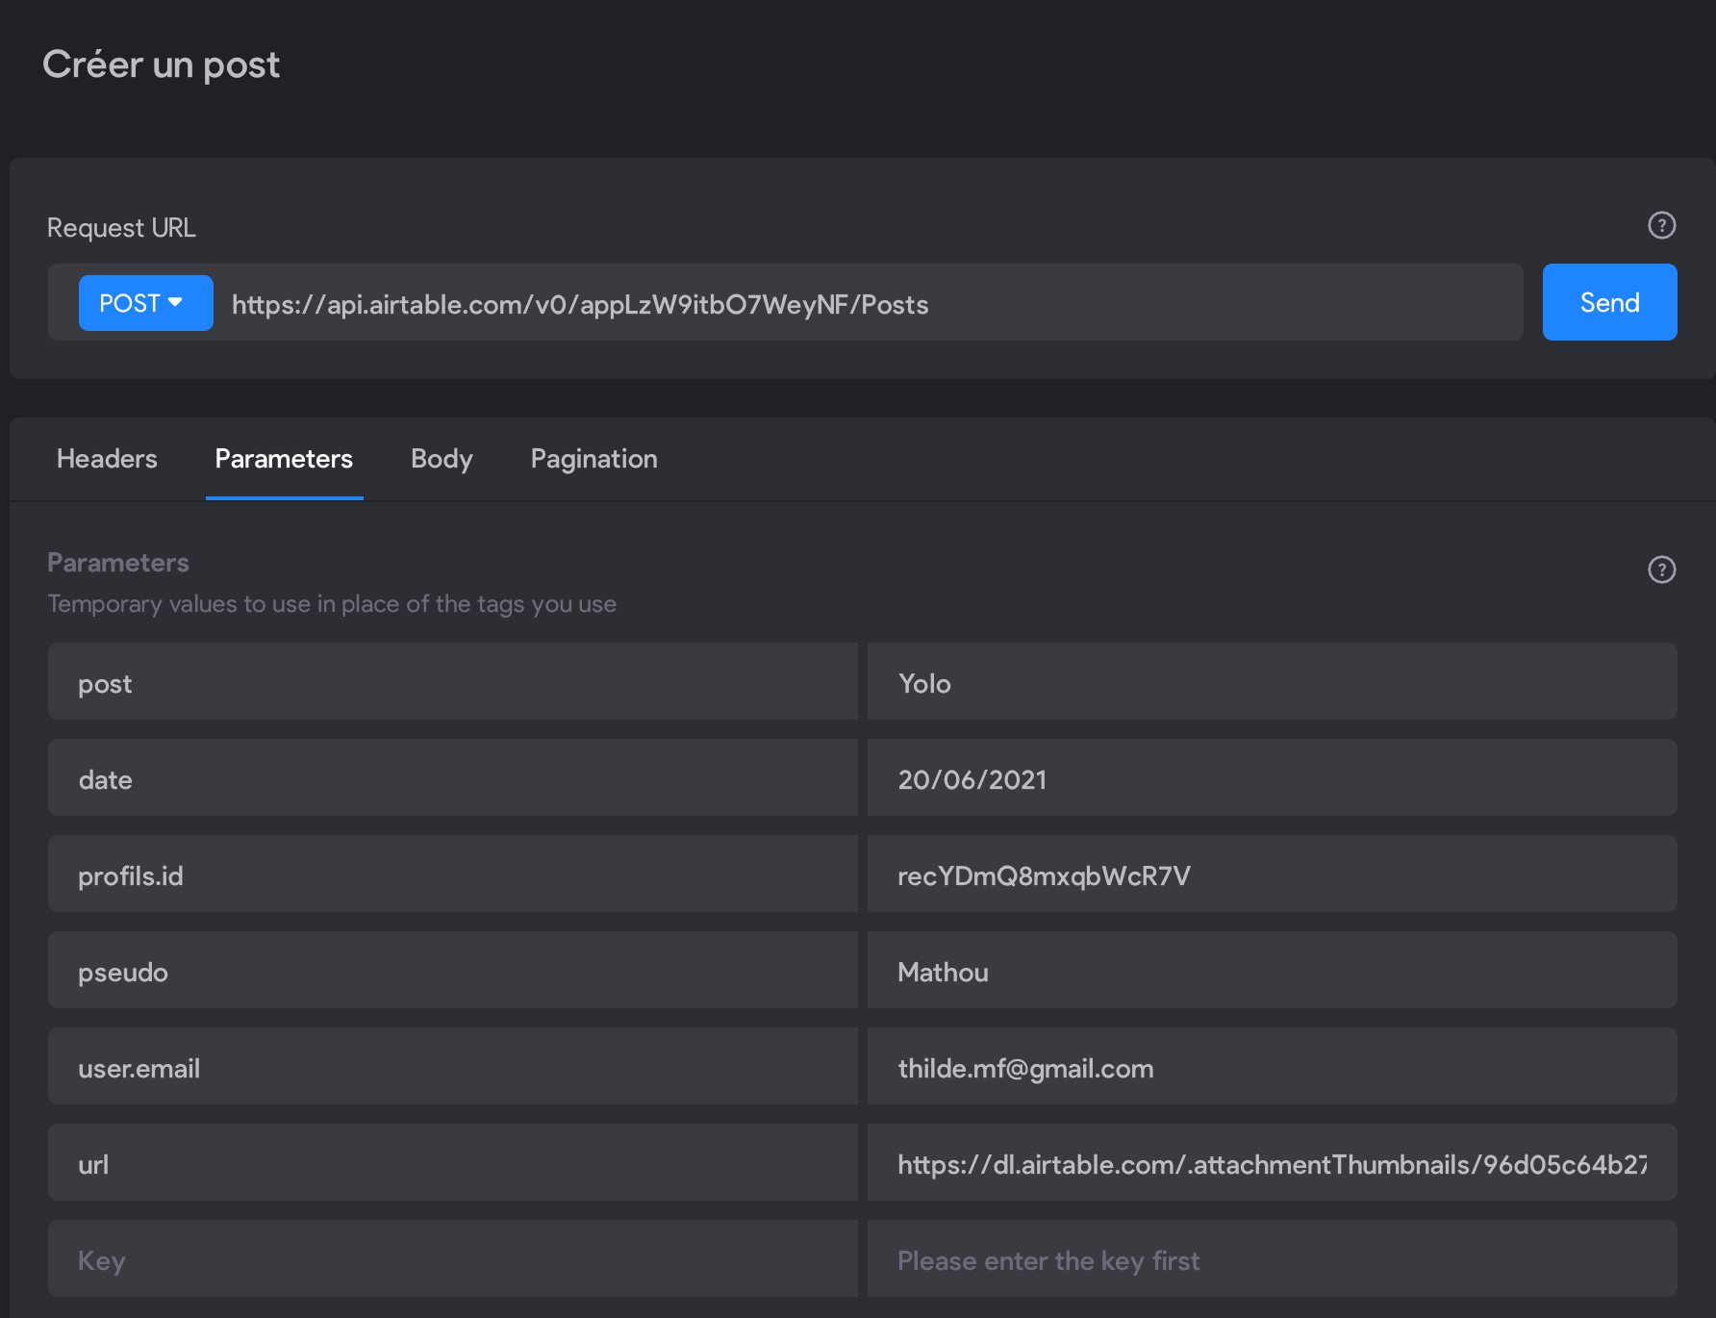
Task: Click the empty 'Key' placeholder field
Action: pos(453,1259)
